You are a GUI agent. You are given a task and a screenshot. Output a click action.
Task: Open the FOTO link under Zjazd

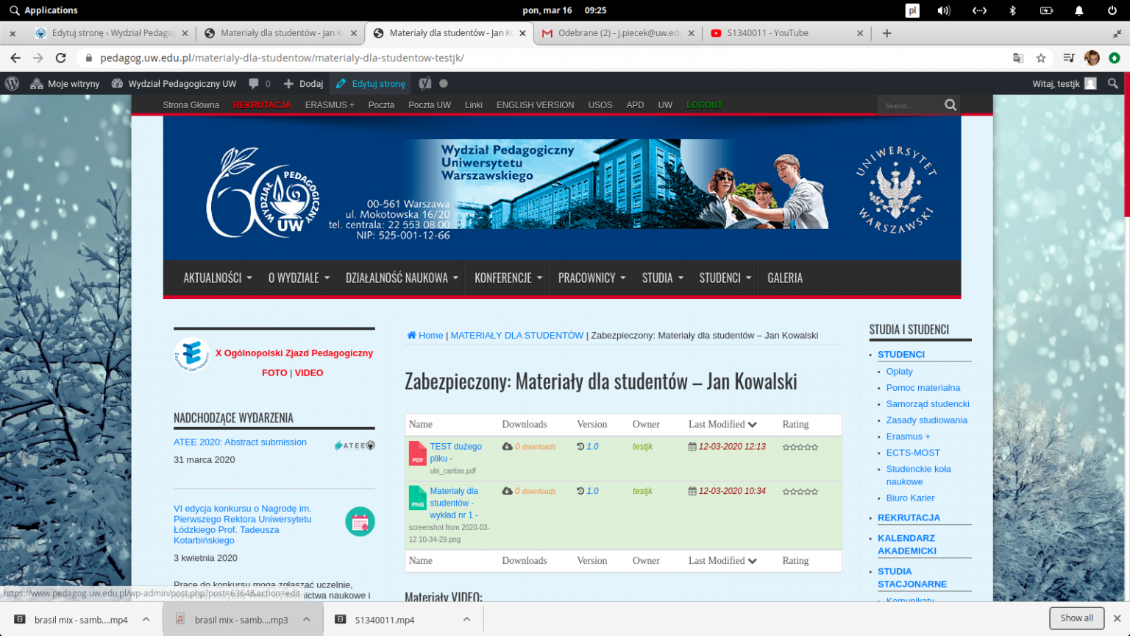coord(274,373)
